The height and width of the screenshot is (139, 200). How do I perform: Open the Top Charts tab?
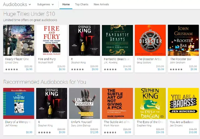pyautogui.click(x=82, y=4)
